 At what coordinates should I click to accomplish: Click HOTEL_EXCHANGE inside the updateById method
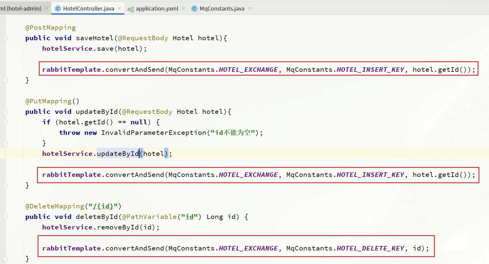coord(248,175)
